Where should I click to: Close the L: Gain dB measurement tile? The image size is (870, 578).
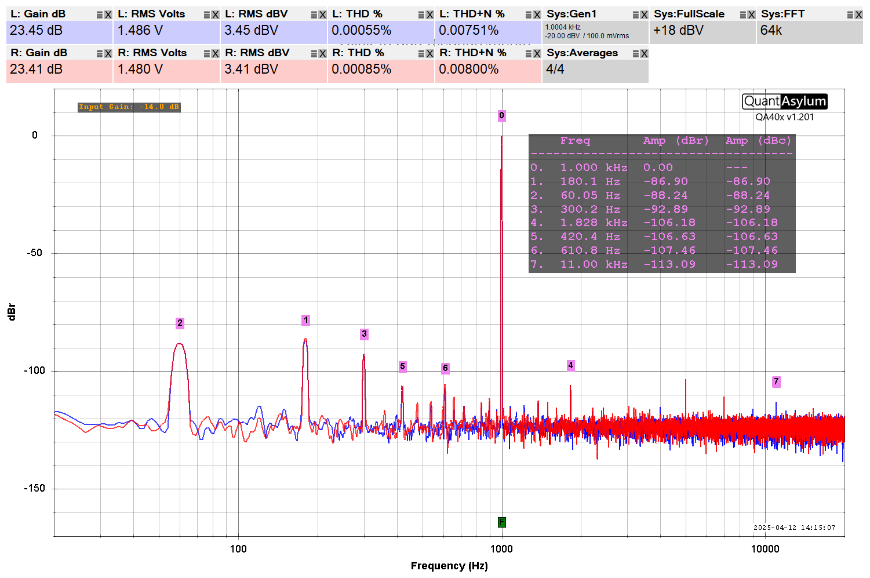pyautogui.click(x=108, y=15)
